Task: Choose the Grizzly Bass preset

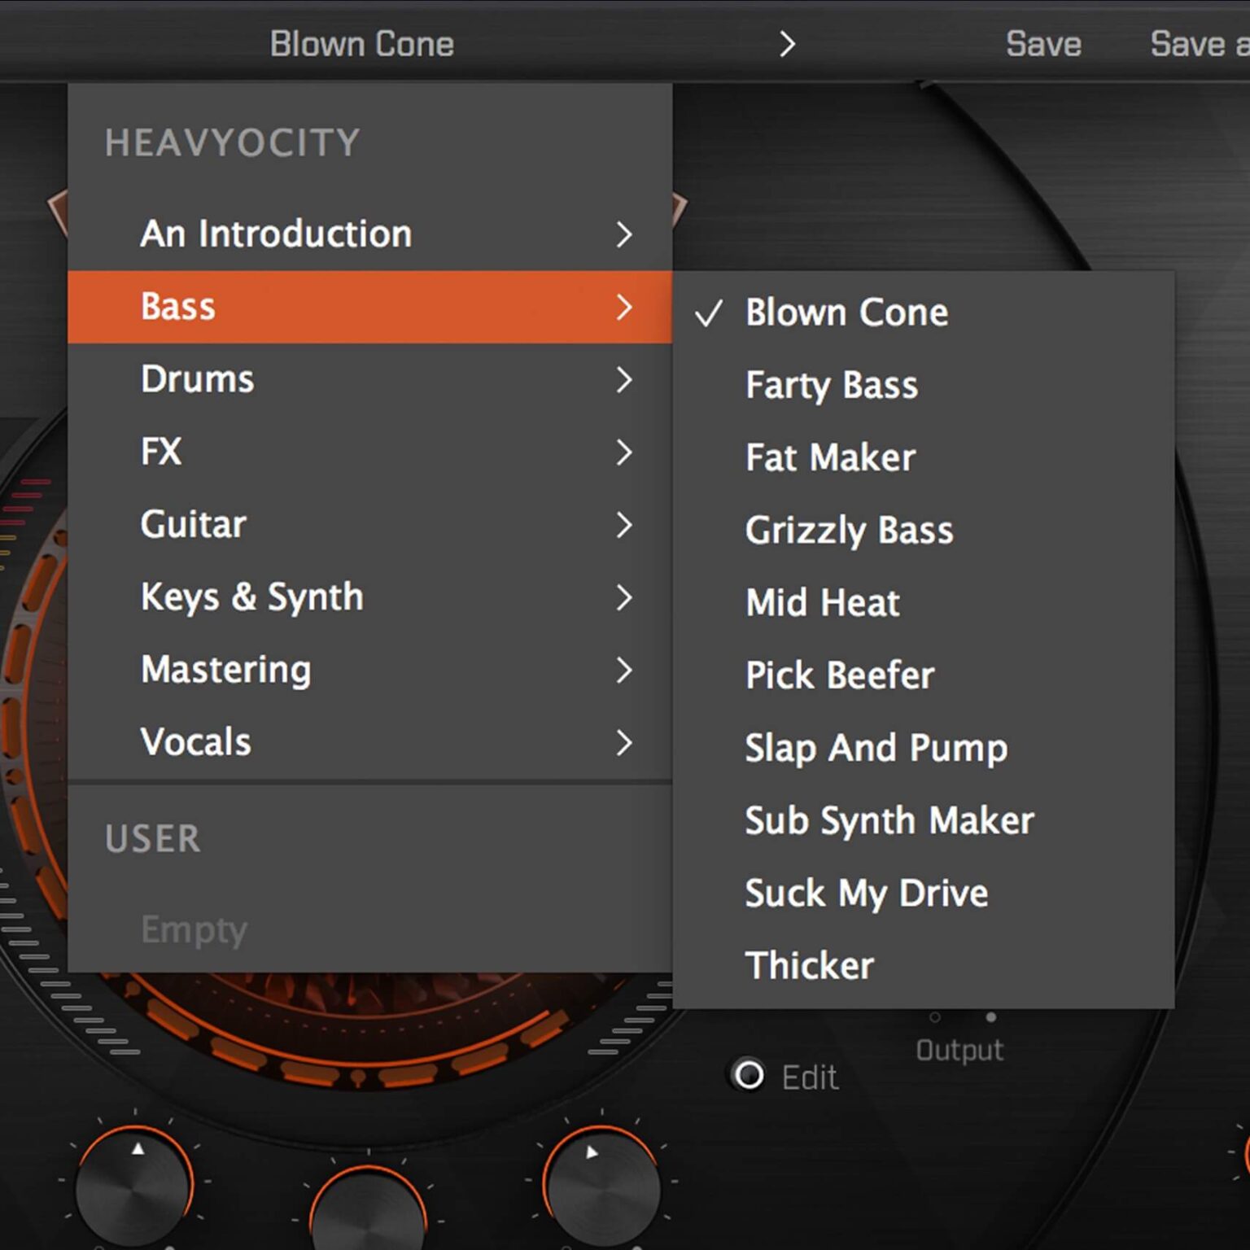Action: pyautogui.click(x=849, y=531)
